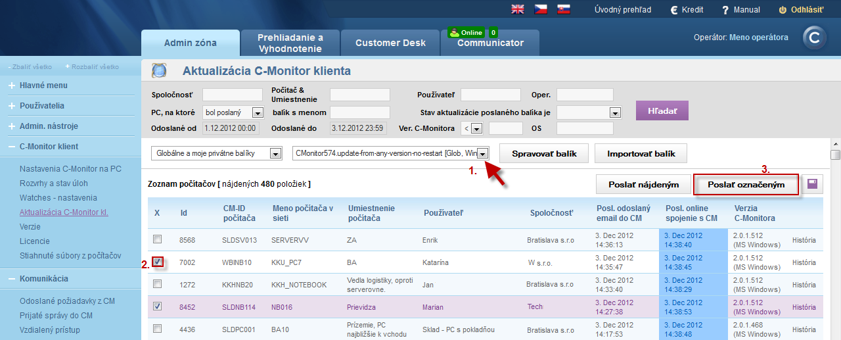Open História for computer 8452
This screenshot has width=841, height=340.
tap(804, 307)
